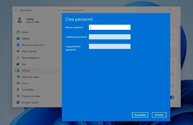Click the Accessibilità figure icon
Image resolution: width=193 pixels, height=125 pixels.
click(x=18, y=89)
